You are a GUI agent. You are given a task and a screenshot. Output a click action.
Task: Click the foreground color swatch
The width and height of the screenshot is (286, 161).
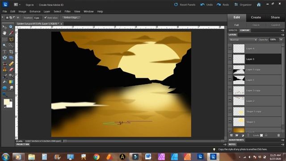pyautogui.click(x=7, y=102)
